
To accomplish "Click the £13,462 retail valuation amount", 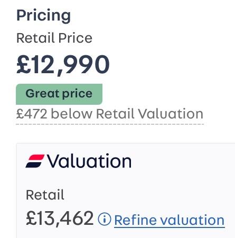I will (60, 219).
